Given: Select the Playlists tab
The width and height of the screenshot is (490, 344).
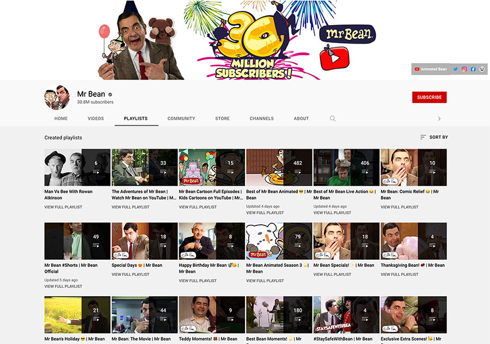Looking at the screenshot, I should click(136, 119).
